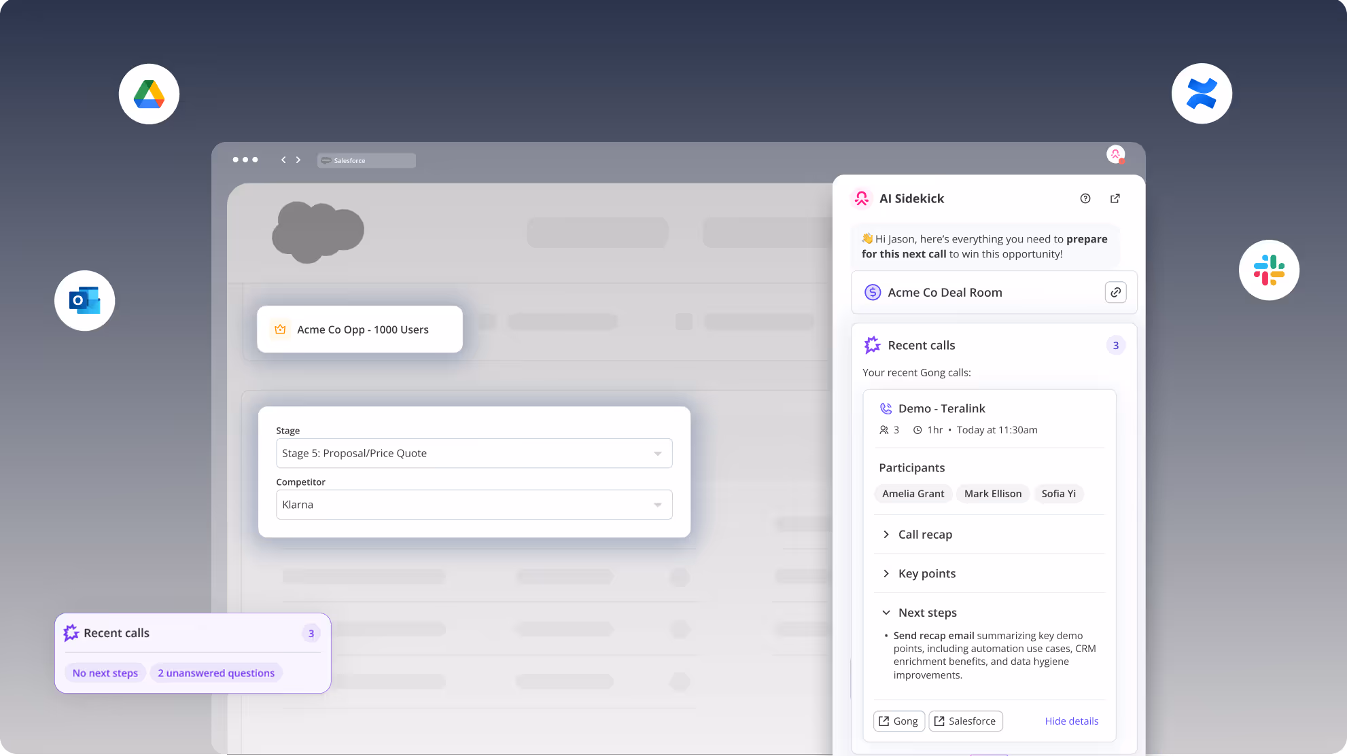This screenshot has width=1347, height=756.
Task: Expand the Call recap section
Action: tap(924, 535)
